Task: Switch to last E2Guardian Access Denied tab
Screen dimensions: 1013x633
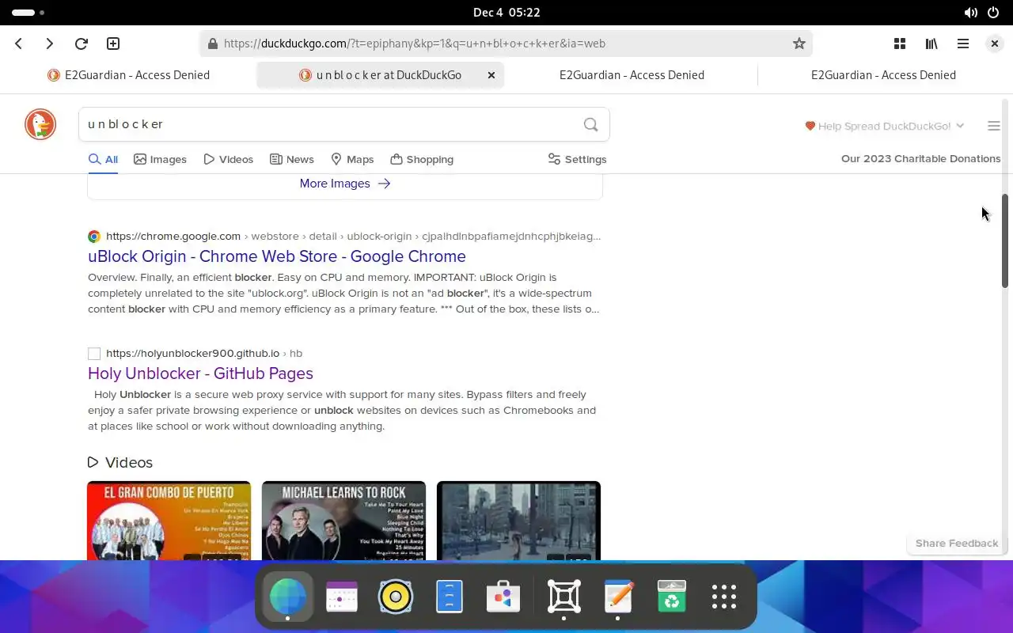Action: click(x=883, y=75)
